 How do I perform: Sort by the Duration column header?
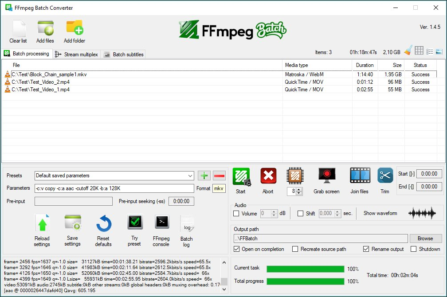pos(365,65)
